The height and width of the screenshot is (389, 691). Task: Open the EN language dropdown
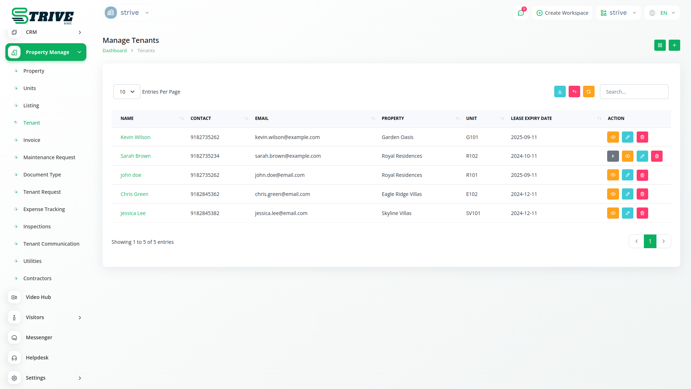pyautogui.click(x=662, y=13)
